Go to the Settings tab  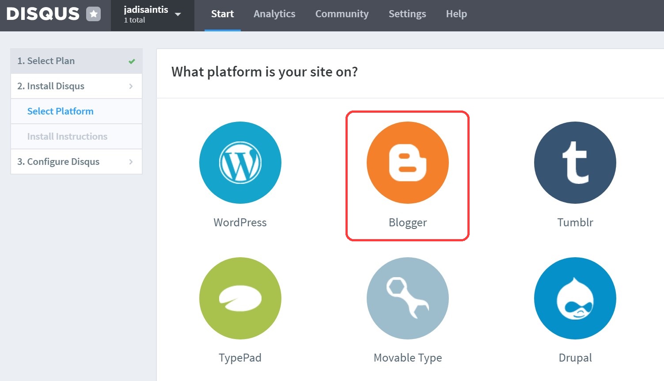tap(407, 14)
